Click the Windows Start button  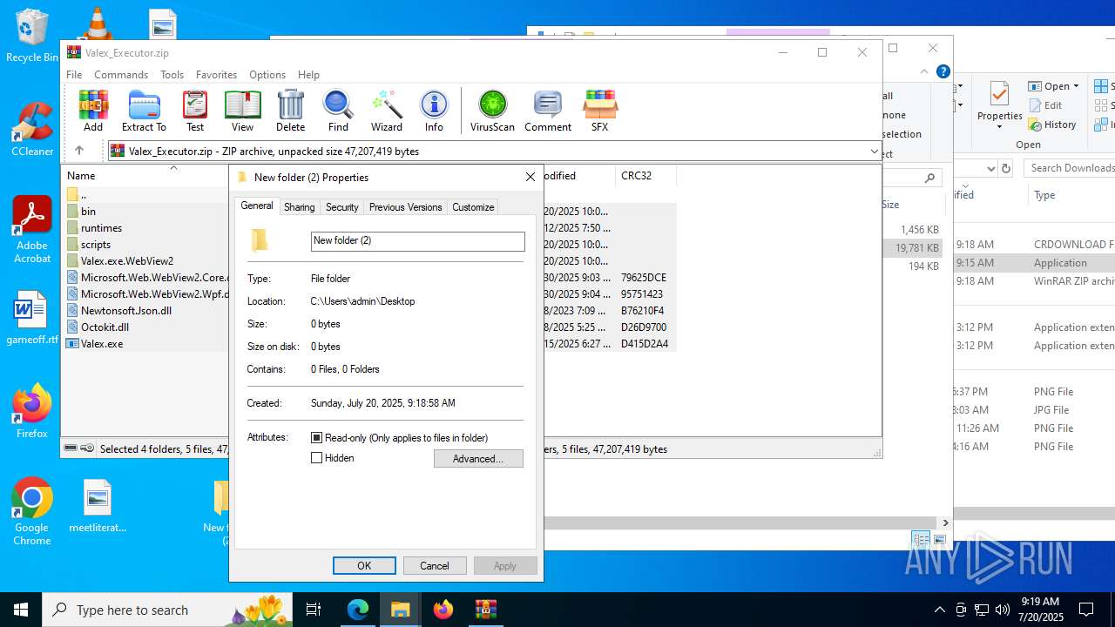point(21,610)
